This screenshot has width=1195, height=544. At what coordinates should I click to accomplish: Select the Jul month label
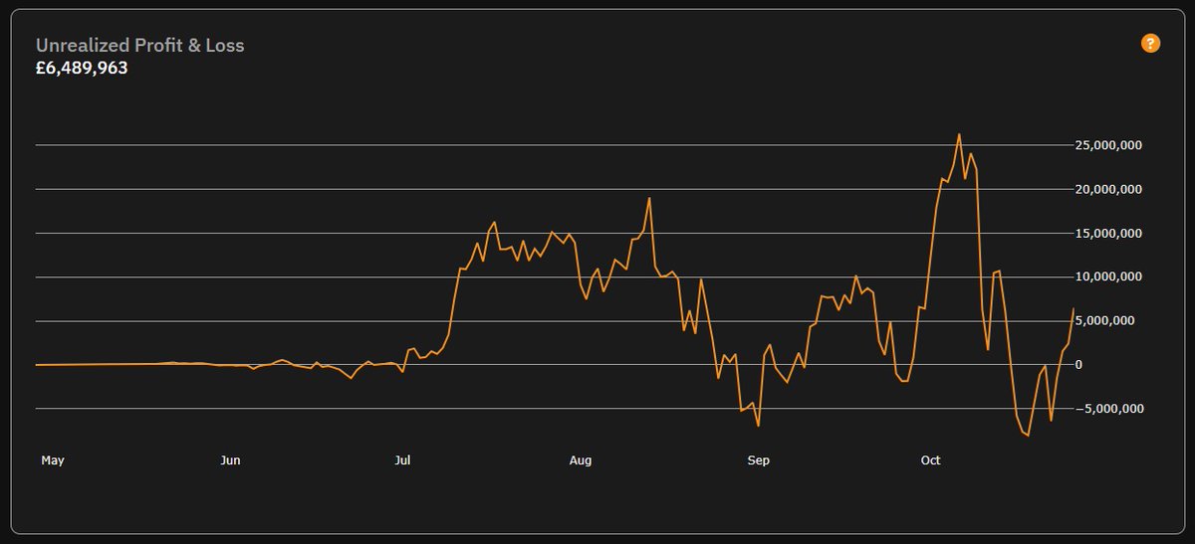[x=402, y=460]
